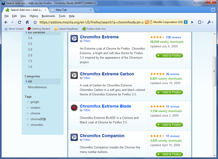Open the 11 reviews link
Viewport: 218px width, 159px height.
[173, 107]
